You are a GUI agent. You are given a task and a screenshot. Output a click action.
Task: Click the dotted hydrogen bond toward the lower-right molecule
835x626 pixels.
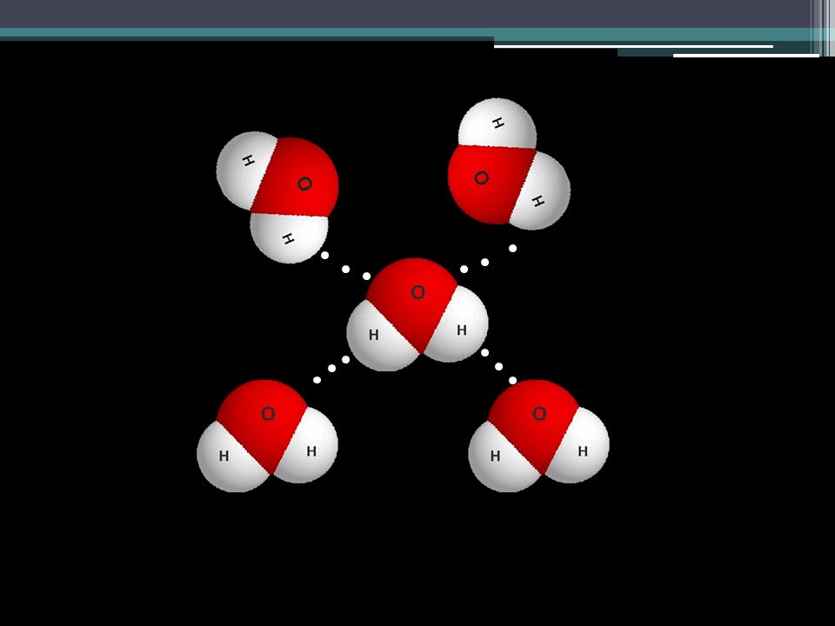[x=498, y=366]
